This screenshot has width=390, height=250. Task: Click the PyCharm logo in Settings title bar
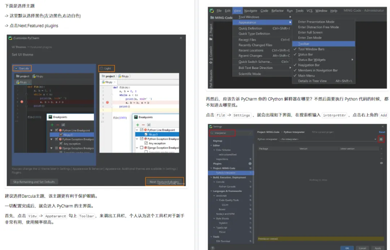[x=211, y=127]
